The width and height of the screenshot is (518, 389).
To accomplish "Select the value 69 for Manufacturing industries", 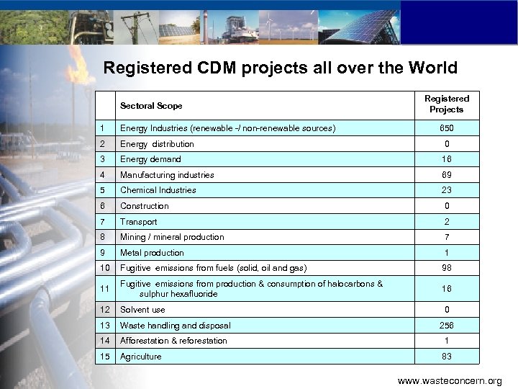I will click(x=447, y=175).
